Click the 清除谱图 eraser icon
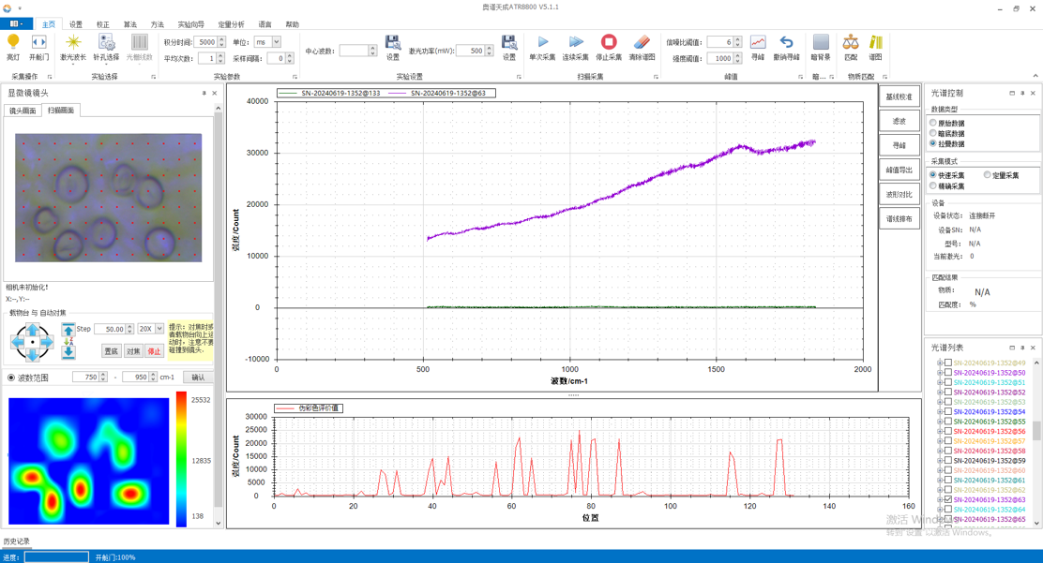Image resolution: width=1043 pixels, height=563 pixels. [x=642, y=43]
